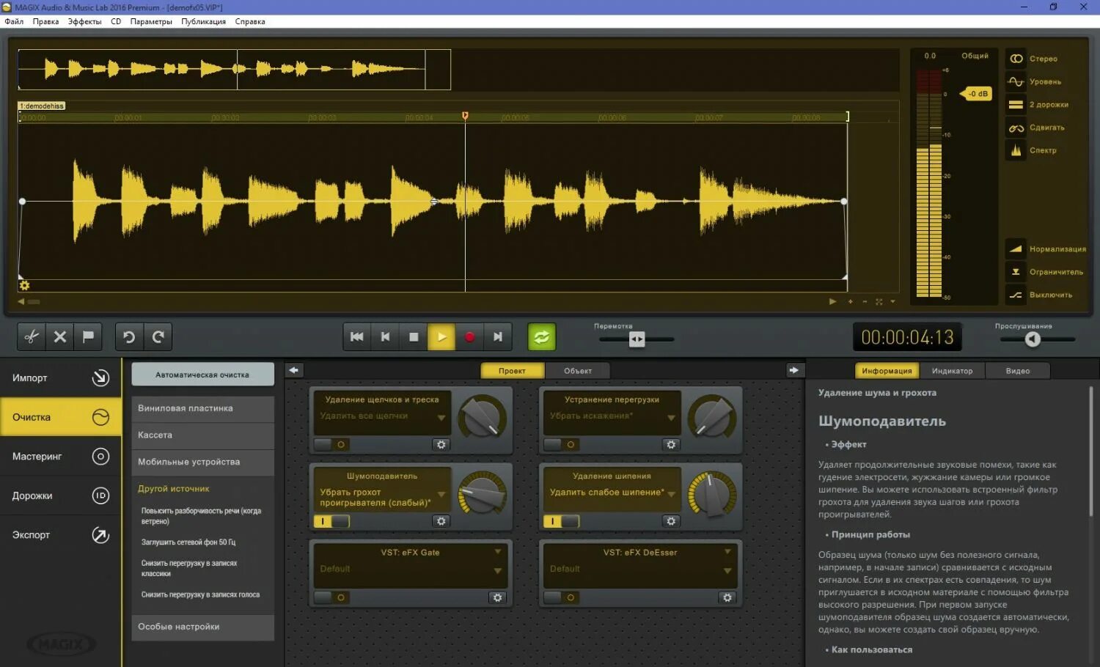The height and width of the screenshot is (667, 1100).
Task: Open the Спектр view icon
Action: point(1016,150)
